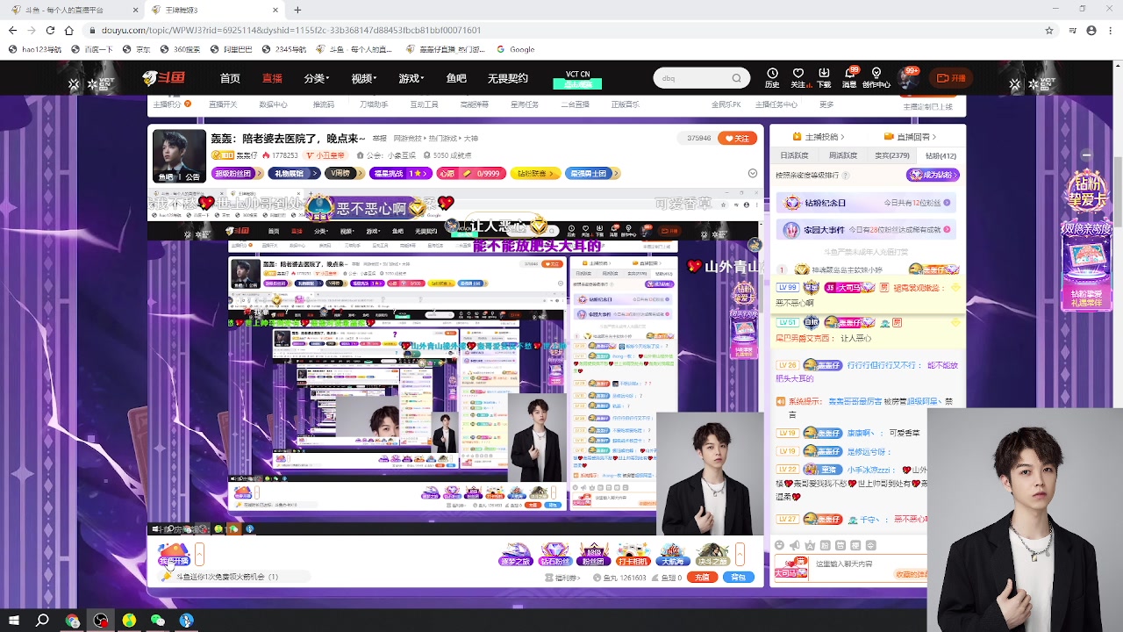Open the 超级粉丝团 badge
The width and height of the screenshot is (1123, 632).
pos(236,173)
